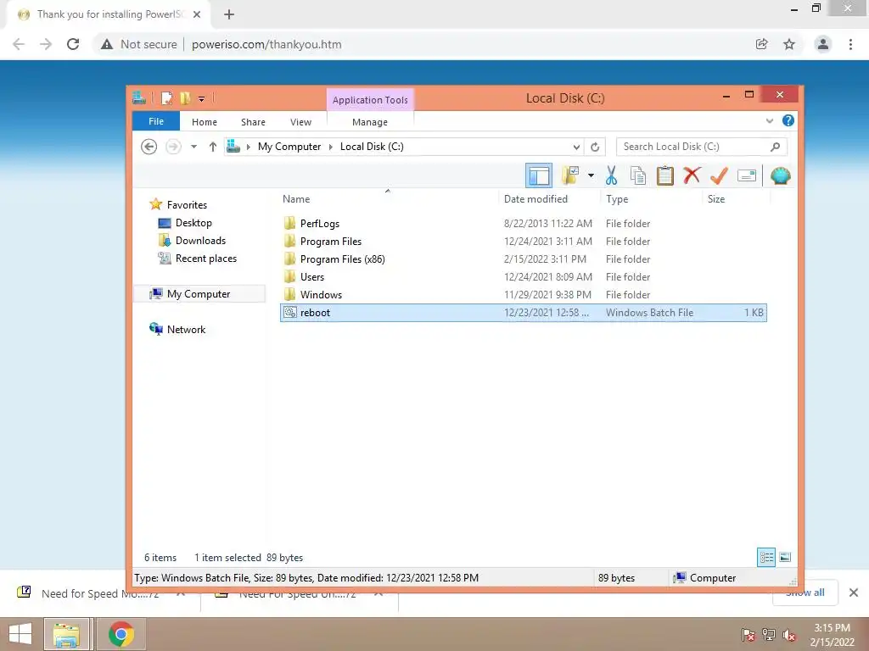This screenshot has height=651, width=869.
Task: Open a new Chrome tab
Action: [229, 14]
